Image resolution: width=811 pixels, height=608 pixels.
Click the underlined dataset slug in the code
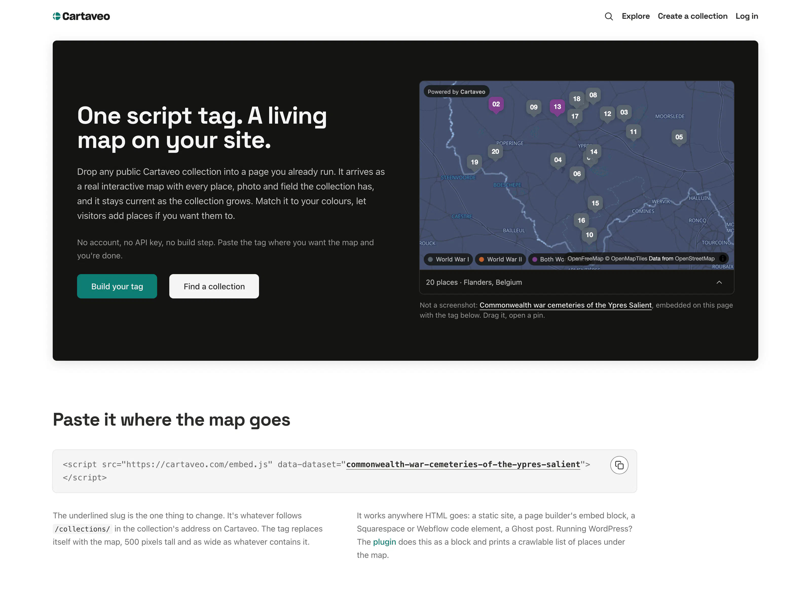[x=463, y=465]
